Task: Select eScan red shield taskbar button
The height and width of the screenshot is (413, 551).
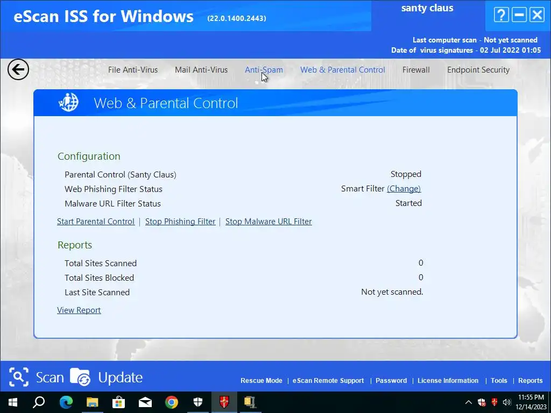Action: pyautogui.click(x=224, y=402)
